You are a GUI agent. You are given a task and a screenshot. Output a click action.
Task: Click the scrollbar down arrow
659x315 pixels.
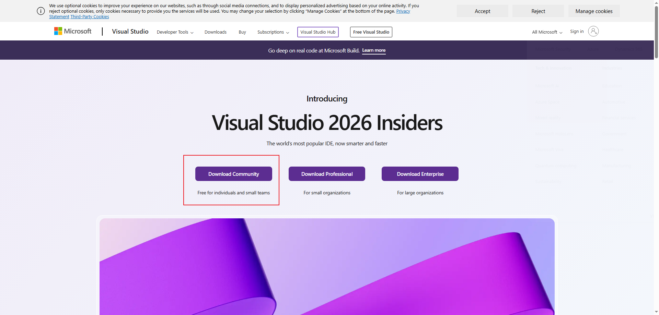click(x=656, y=312)
